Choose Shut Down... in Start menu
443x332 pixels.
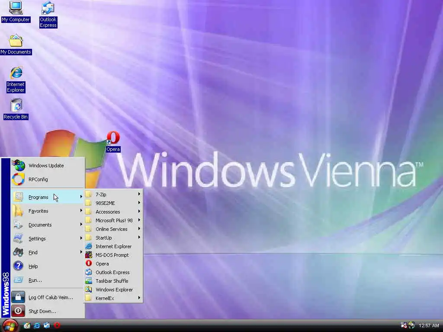48,311
